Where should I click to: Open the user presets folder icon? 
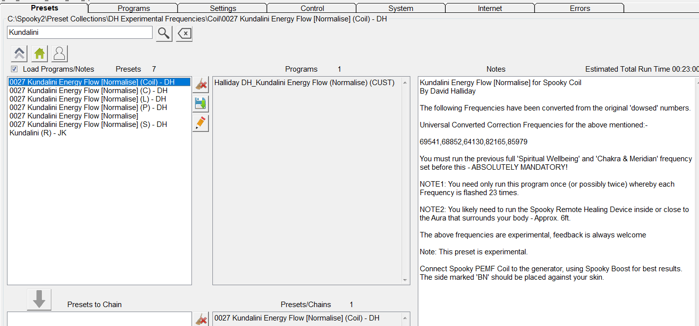(x=59, y=53)
